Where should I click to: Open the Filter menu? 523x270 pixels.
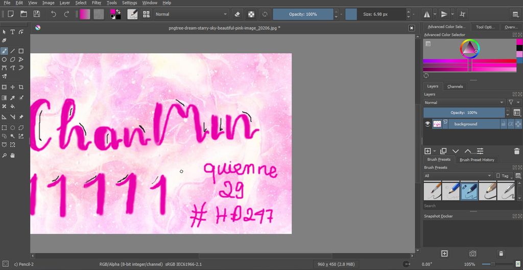[97, 3]
